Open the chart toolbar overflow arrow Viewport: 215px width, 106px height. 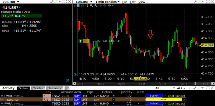coord(113,6)
